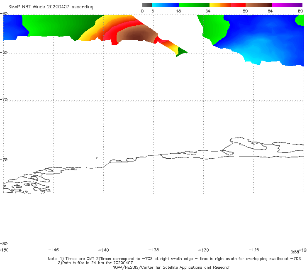
Task: Click the 'NOAA/NESDIS/Center for Satellite Applications' credit
Action: (x=171, y=268)
